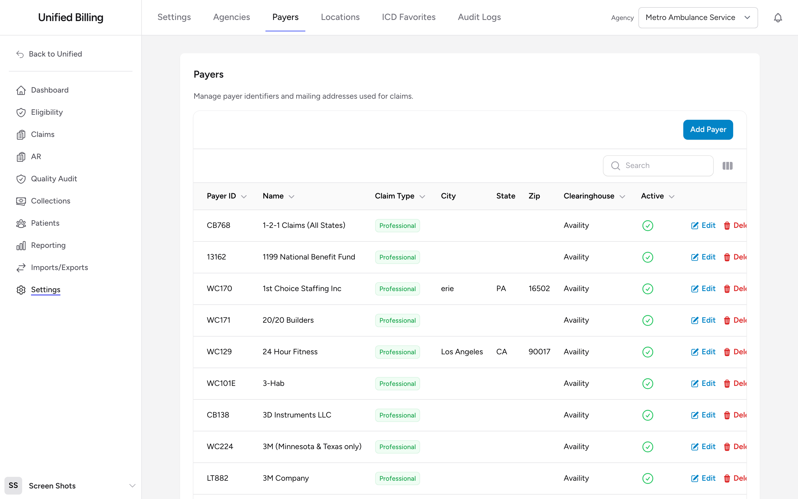This screenshot has height=499, width=798.
Task: Click the Imports/Exports arrows icon
Action: pos(21,268)
